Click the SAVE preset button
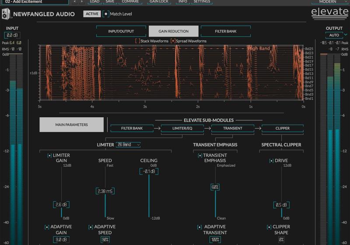Viewport: 350px width, 245px height. [110, 2]
